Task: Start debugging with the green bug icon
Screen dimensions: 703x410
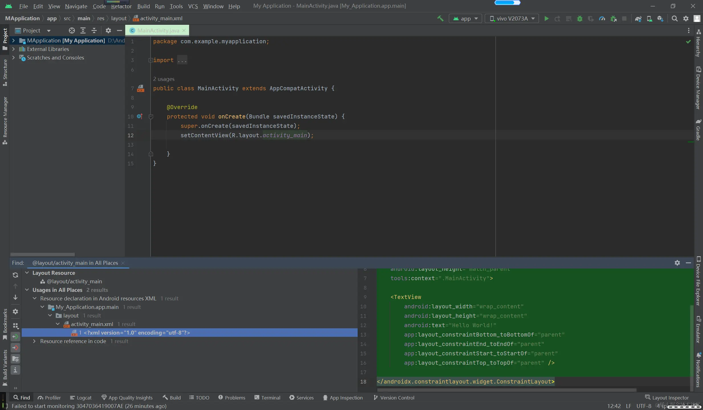Action: (580, 19)
